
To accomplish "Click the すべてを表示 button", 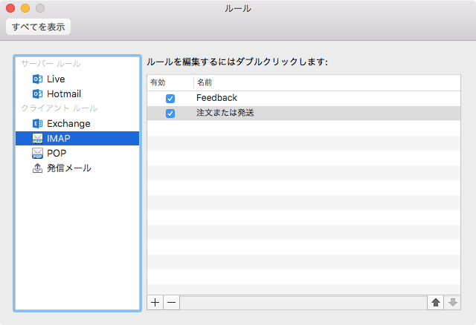I will point(38,27).
